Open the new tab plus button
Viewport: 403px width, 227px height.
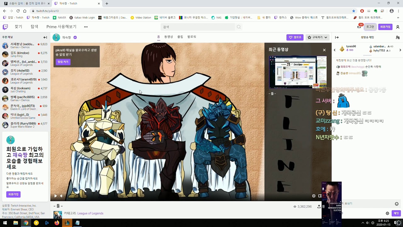107,3
